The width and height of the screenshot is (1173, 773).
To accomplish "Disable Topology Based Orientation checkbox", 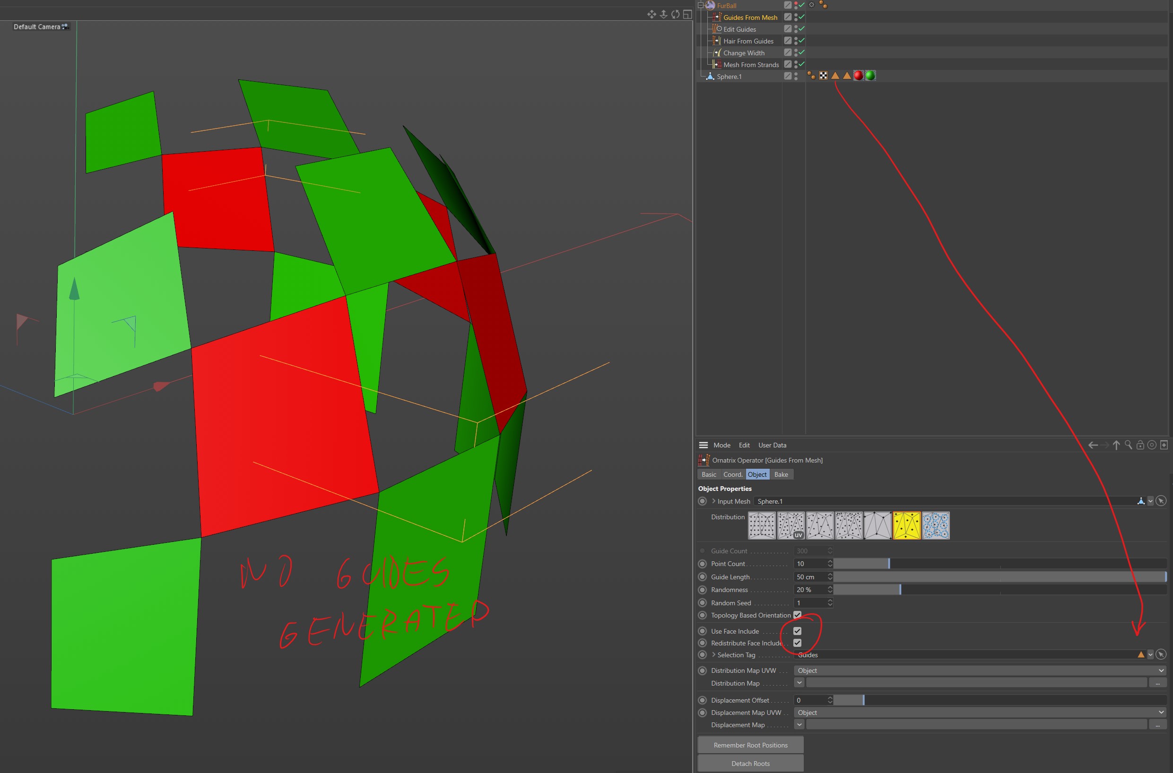I will coord(797,615).
